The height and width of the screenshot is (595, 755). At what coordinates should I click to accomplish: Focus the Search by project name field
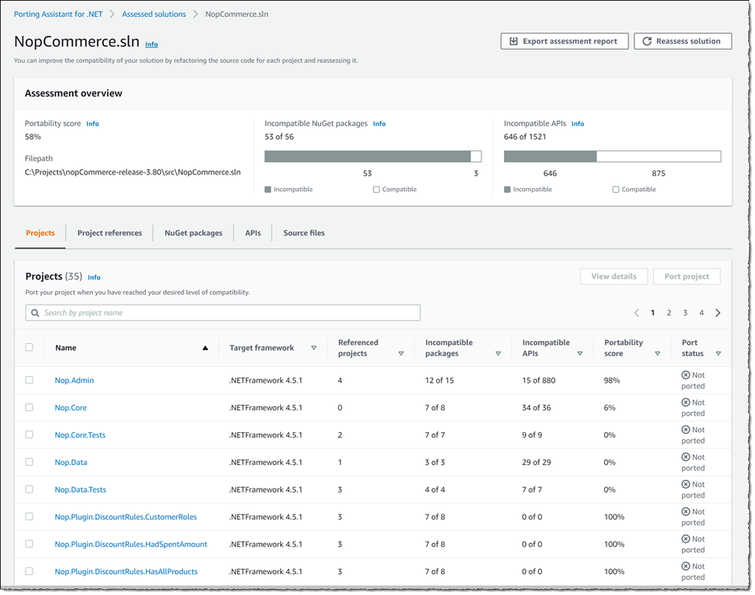click(x=223, y=313)
